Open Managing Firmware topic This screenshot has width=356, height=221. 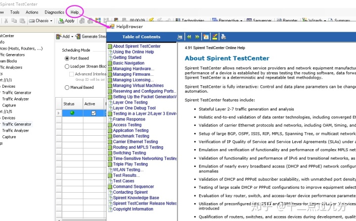(133, 74)
